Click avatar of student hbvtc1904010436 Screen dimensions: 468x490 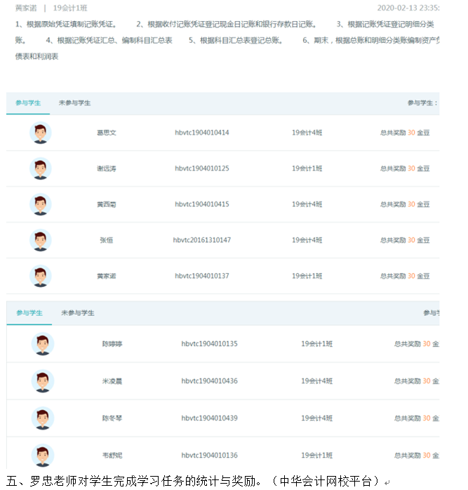tap(43, 381)
